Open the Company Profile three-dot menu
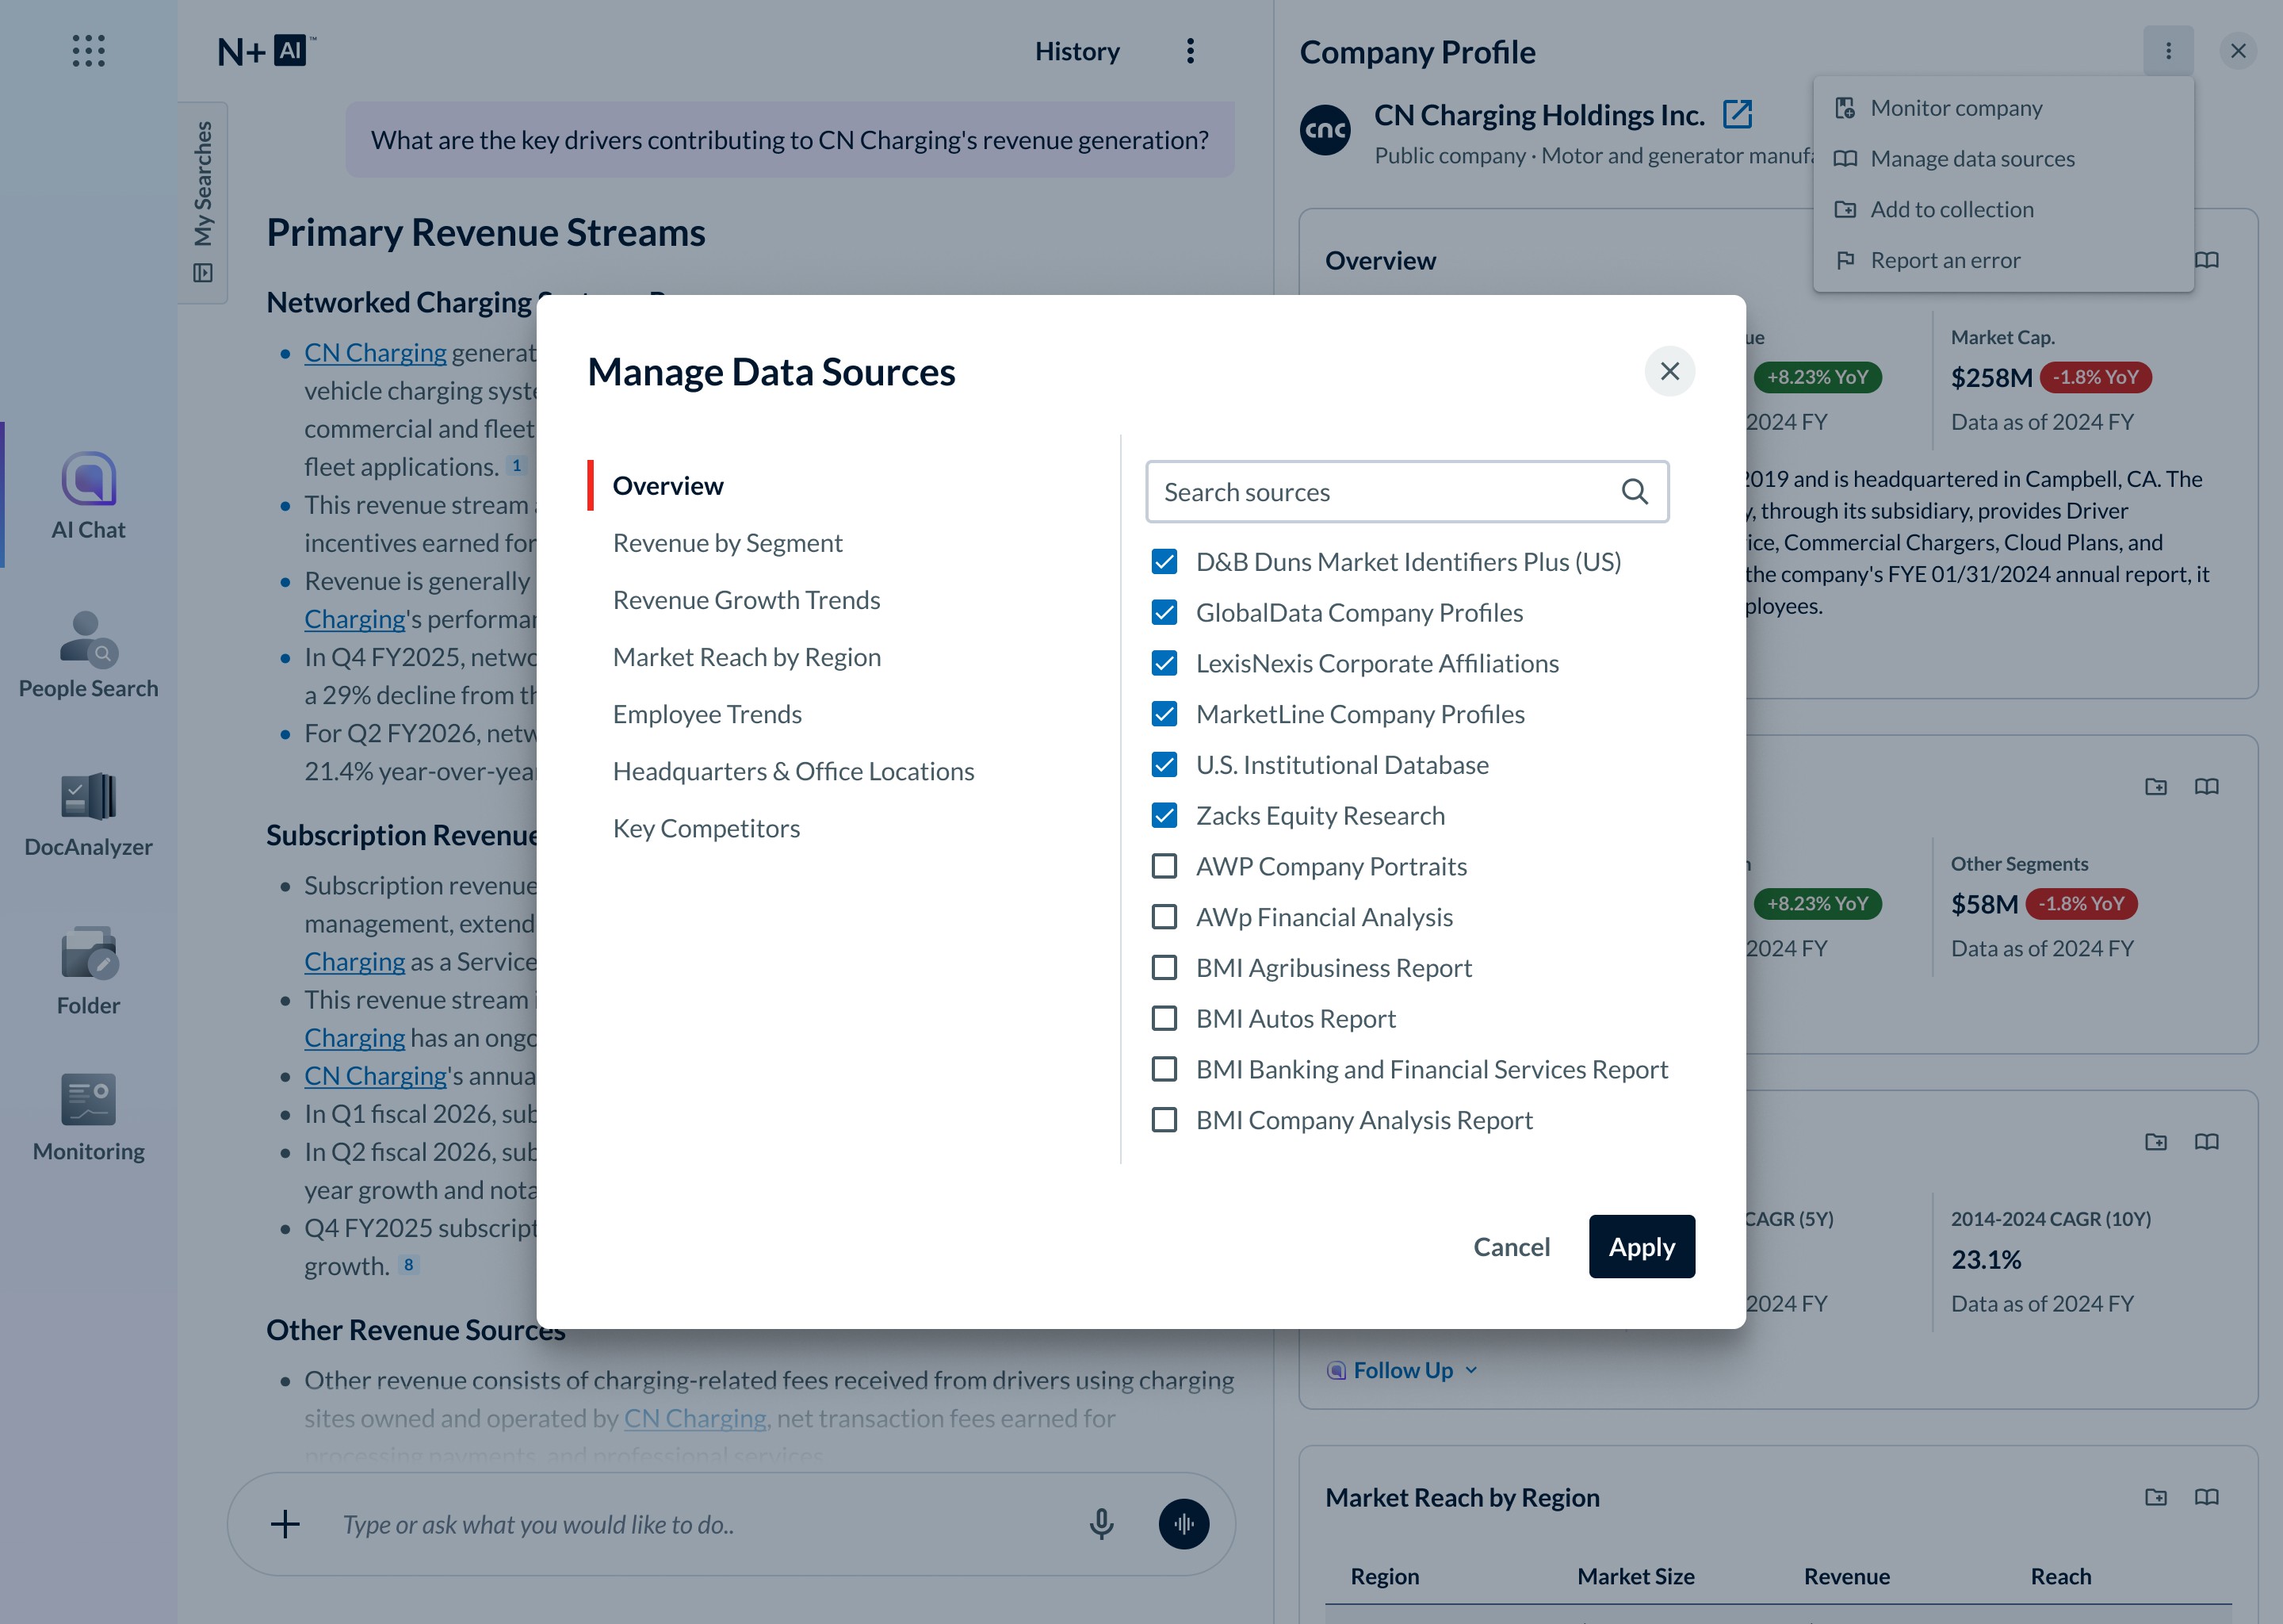The height and width of the screenshot is (1624, 2283). click(x=2168, y=51)
